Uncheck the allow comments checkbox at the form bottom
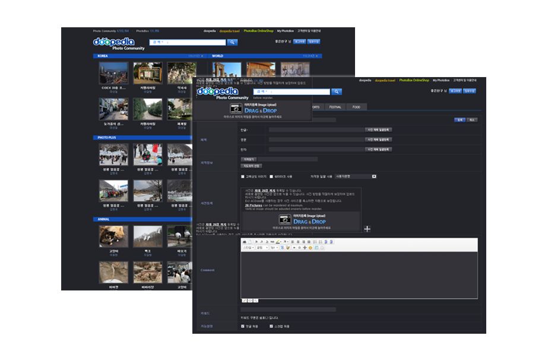The height and width of the screenshot is (361, 548). point(243,326)
